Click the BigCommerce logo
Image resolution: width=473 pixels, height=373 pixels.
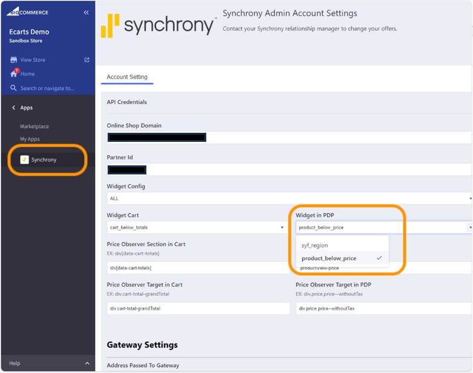tap(27, 11)
